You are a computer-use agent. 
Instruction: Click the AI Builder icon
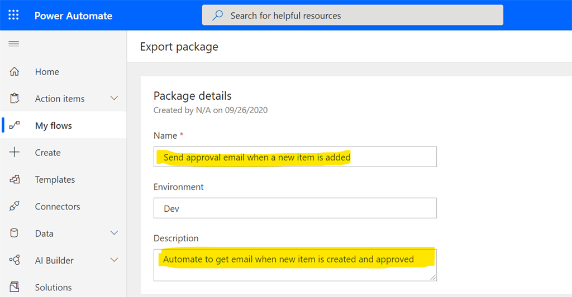14,260
